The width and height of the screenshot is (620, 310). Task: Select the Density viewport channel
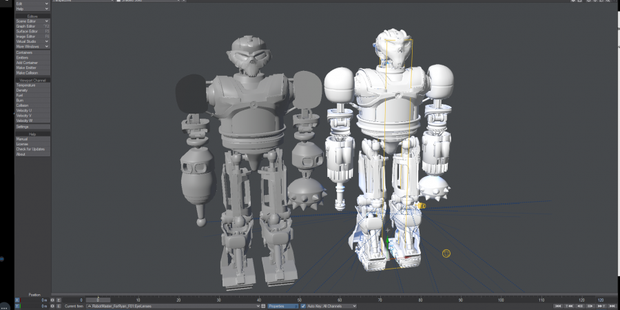[32, 90]
